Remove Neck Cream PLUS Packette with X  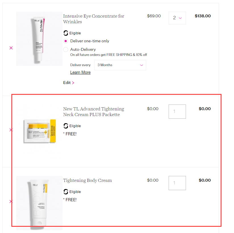tap(11, 130)
